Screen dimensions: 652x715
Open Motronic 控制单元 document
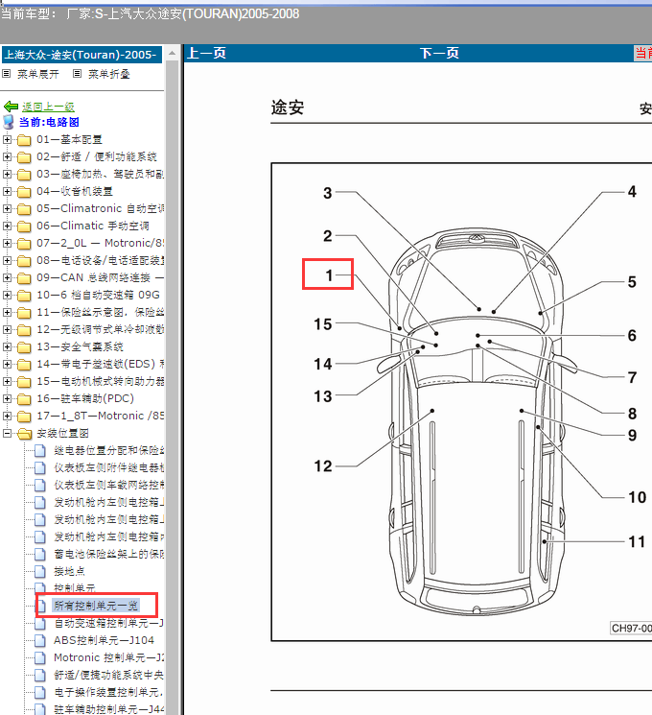click(x=109, y=658)
